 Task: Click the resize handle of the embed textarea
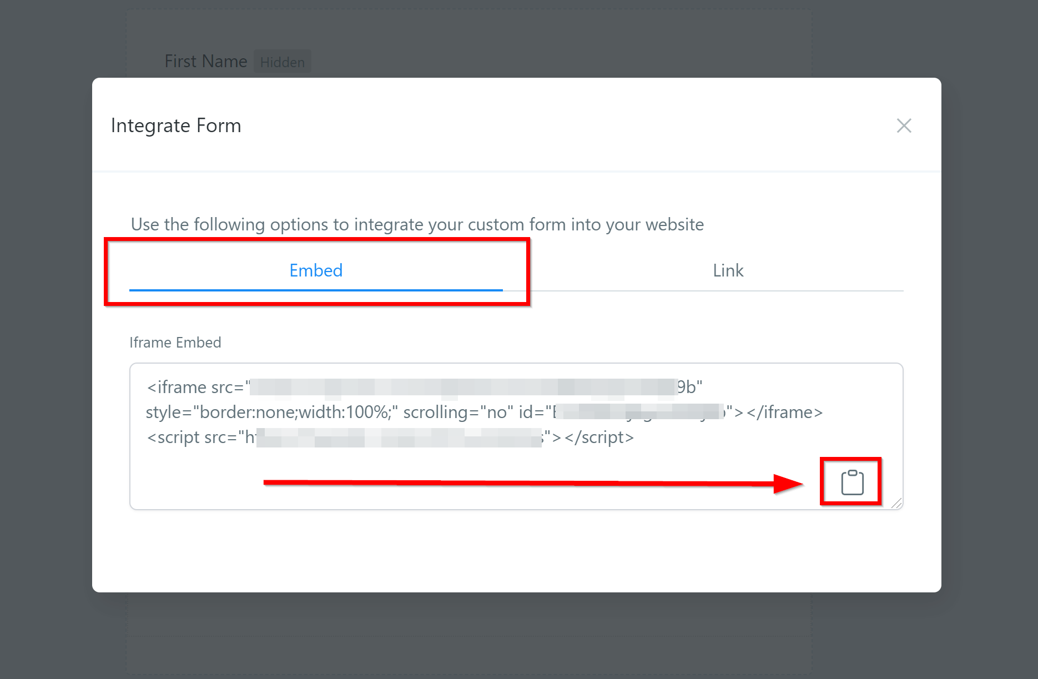click(x=896, y=503)
